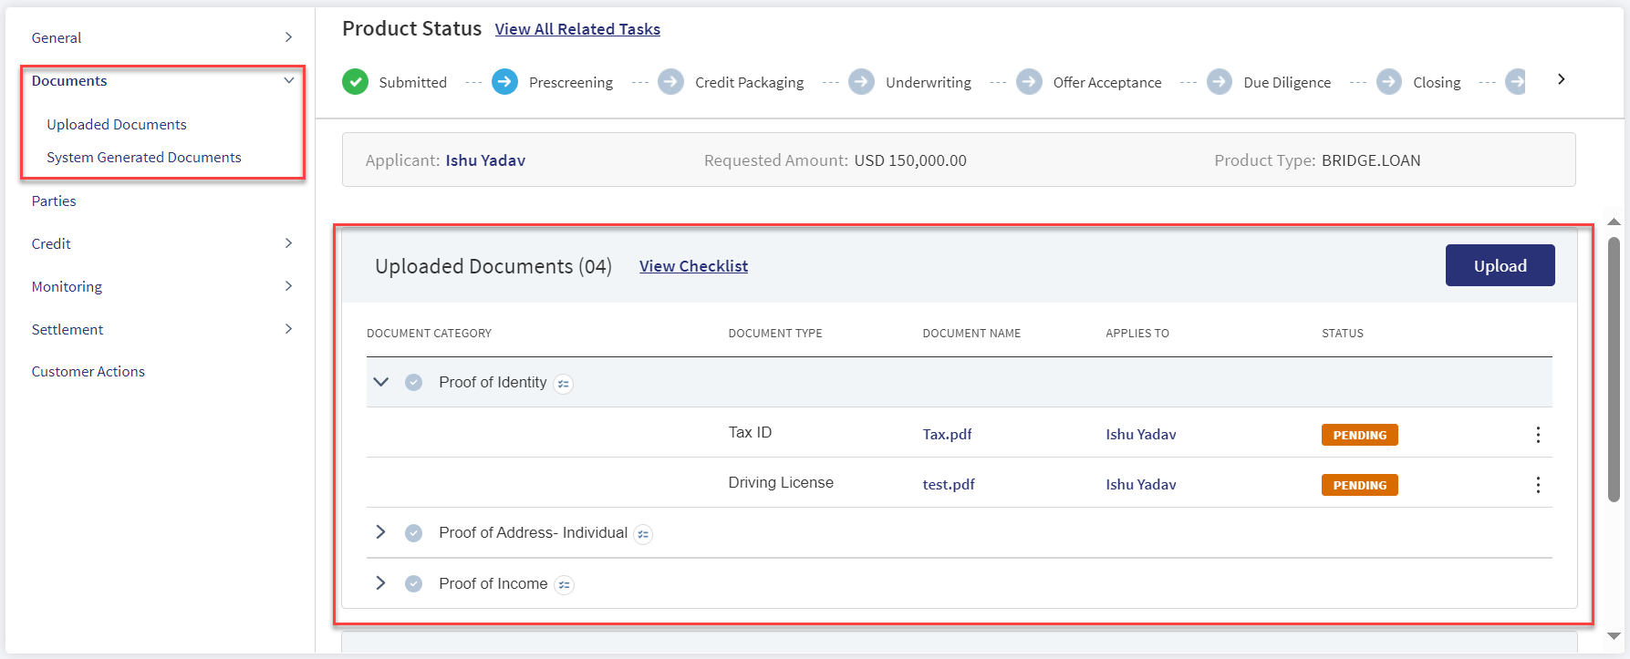Click the Driving License document type cell

pos(781,482)
